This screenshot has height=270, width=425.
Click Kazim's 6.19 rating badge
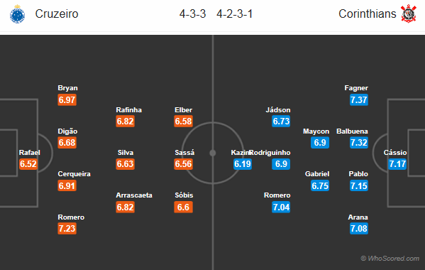click(243, 164)
